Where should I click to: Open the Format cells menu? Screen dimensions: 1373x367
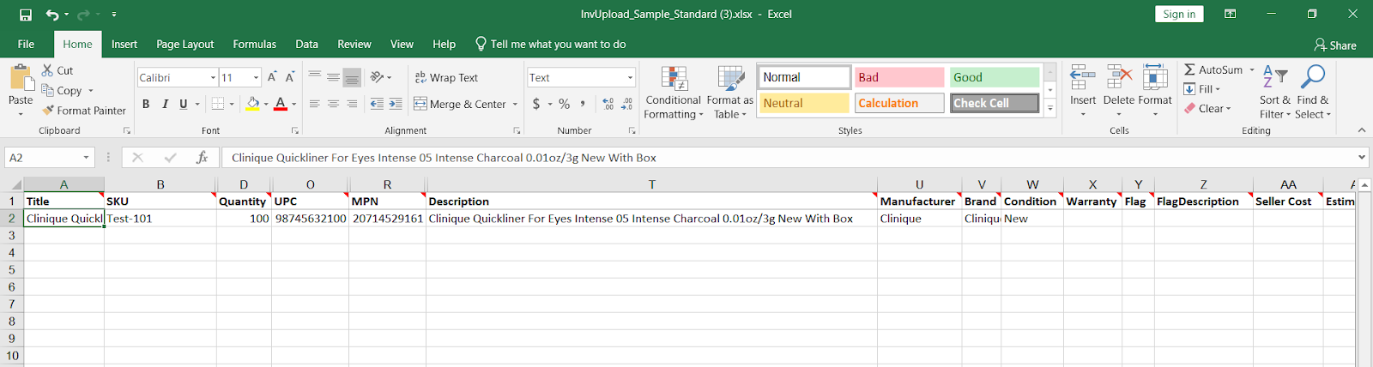pos(1155,91)
